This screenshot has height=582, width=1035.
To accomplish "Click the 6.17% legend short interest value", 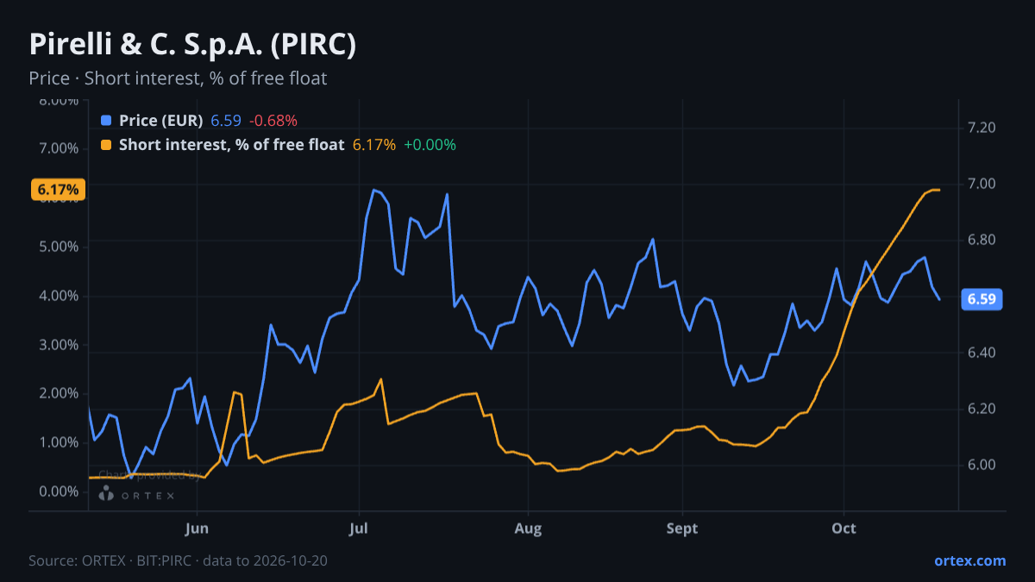I will [x=374, y=145].
